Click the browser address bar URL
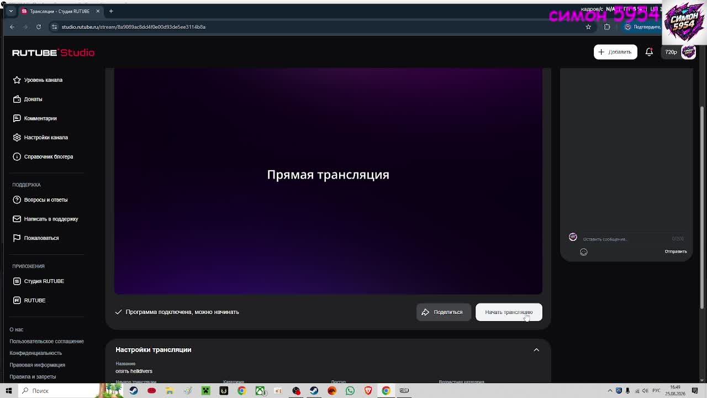The height and width of the screenshot is (398, 707). pyautogui.click(x=133, y=27)
